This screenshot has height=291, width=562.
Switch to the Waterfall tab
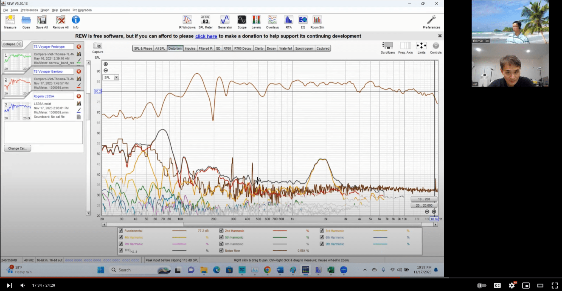[x=285, y=48]
